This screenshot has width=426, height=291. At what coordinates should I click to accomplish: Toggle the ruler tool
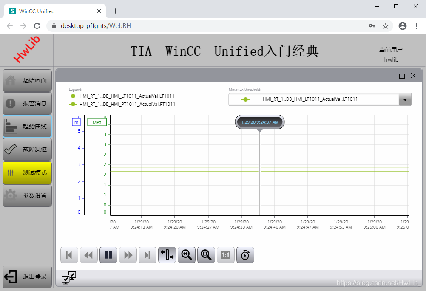pyautogui.click(x=167, y=255)
